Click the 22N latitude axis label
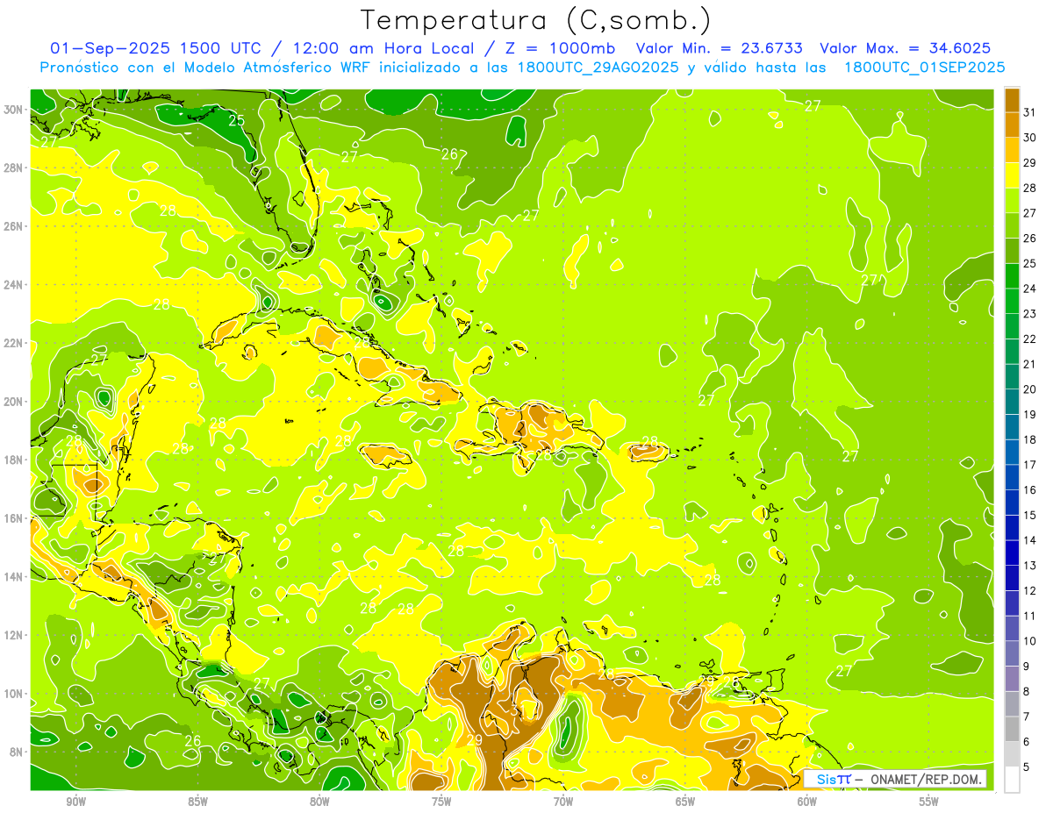This screenshot has height=813, width=1053. click(14, 343)
